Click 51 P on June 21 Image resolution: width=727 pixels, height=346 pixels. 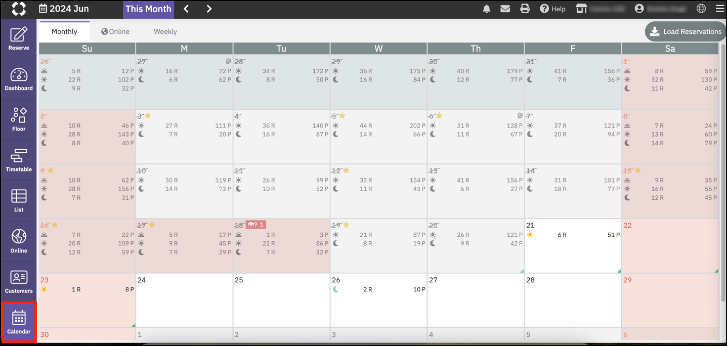pyautogui.click(x=614, y=235)
